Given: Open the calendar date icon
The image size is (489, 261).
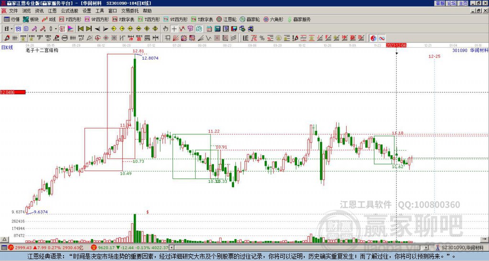Looking at the screenshot, I should 209,29.
